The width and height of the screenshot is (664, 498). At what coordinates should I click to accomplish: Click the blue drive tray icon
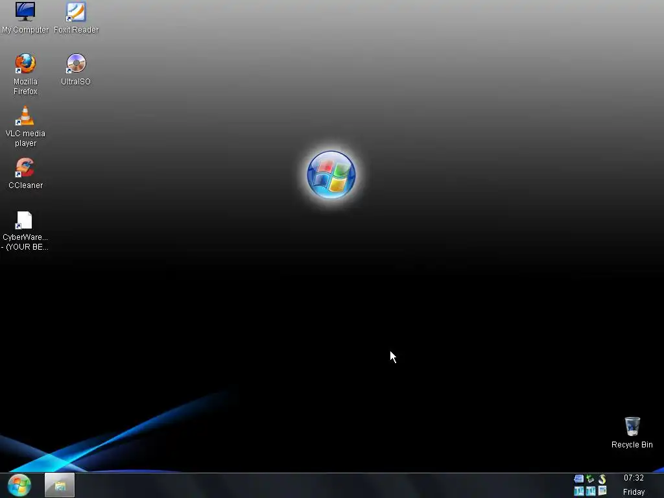[578, 479]
